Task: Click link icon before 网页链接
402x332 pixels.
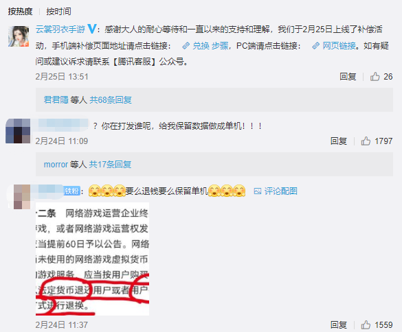Action: point(316,46)
